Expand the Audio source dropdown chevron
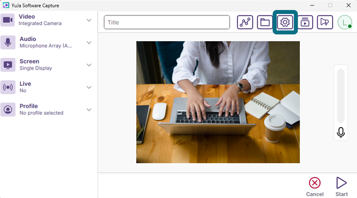The image size is (357, 198). tap(89, 43)
